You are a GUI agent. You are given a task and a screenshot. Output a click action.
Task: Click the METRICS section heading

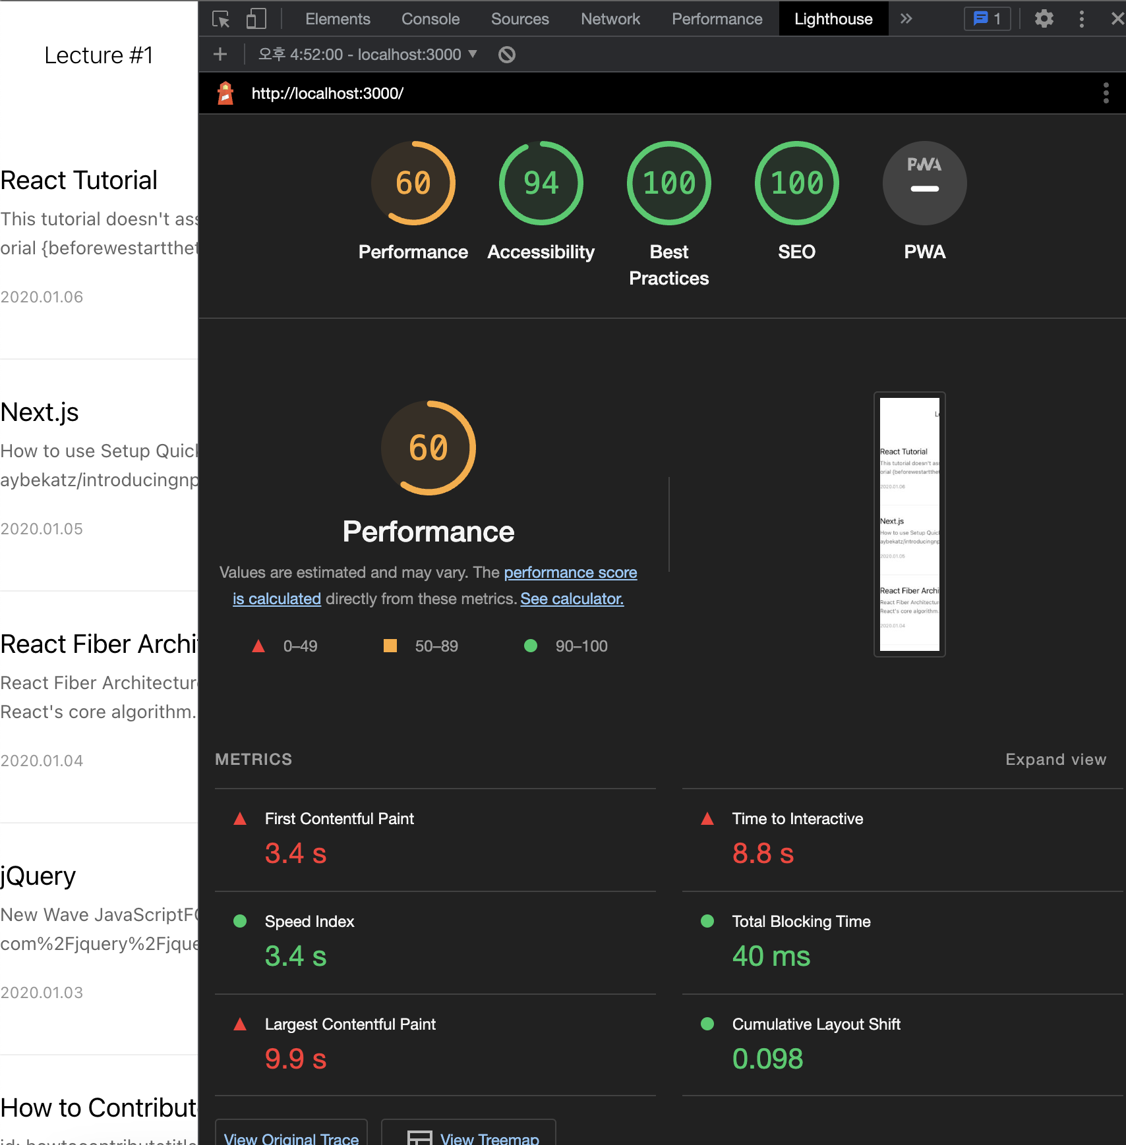click(x=253, y=760)
